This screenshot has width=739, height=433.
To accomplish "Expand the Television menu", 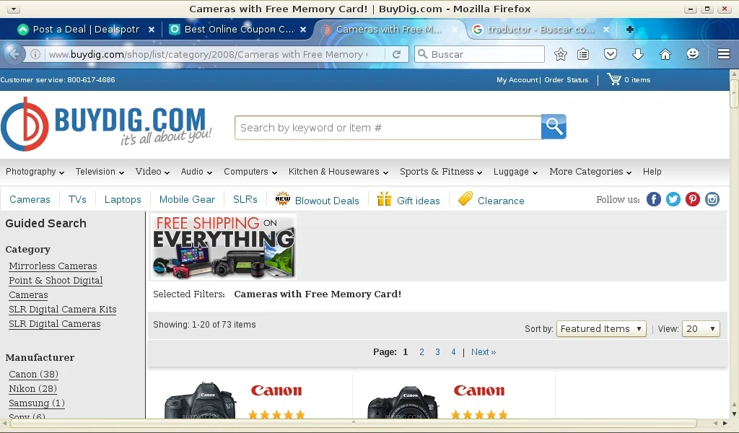I will pos(100,172).
